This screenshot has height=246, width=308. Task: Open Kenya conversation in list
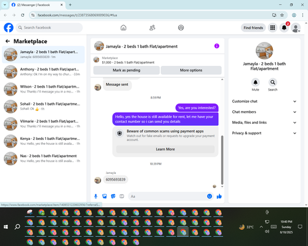click(43, 141)
